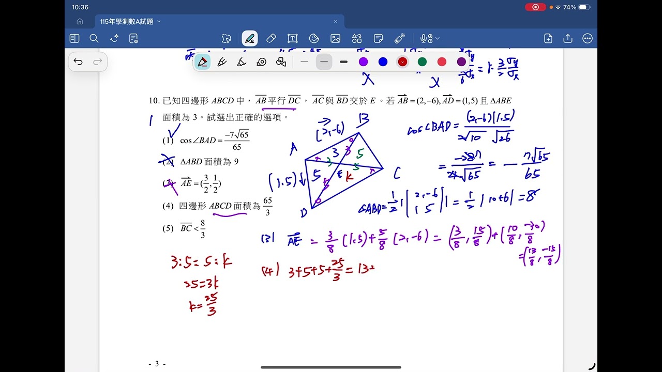This screenshot has width=662, height=372.
Task: Select the lasso selection tool
Action: click(227, 38)
